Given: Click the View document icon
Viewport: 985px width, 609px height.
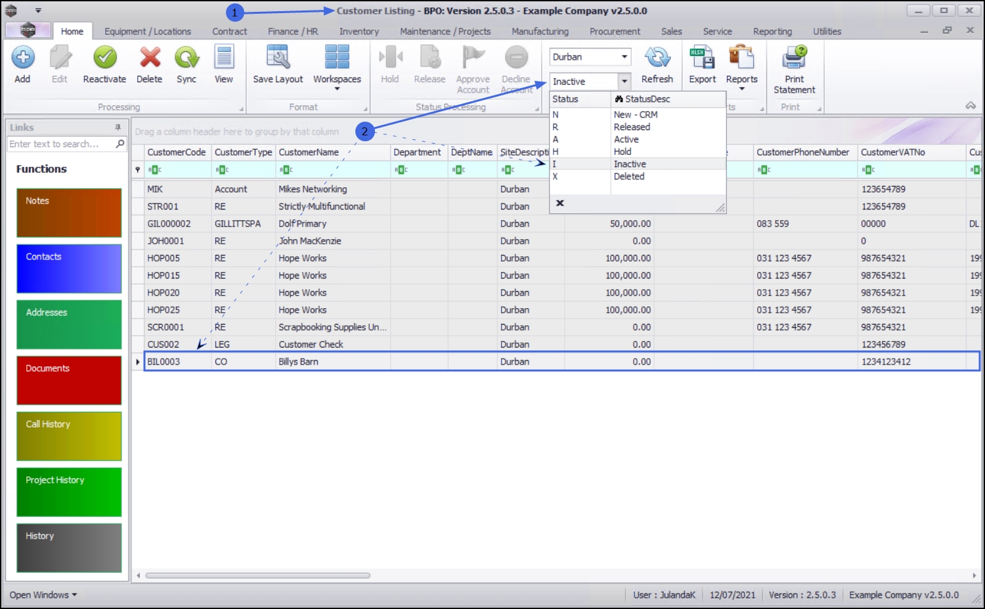Looking at the screenshot, I should click(x=224, y=58).
